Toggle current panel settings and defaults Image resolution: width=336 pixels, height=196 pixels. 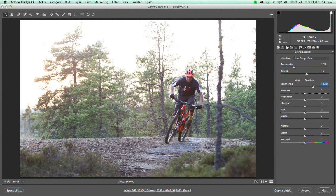click(271, 181)
